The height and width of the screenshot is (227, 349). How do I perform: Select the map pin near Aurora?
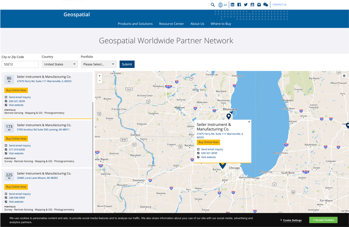click(x=223, y=166)
